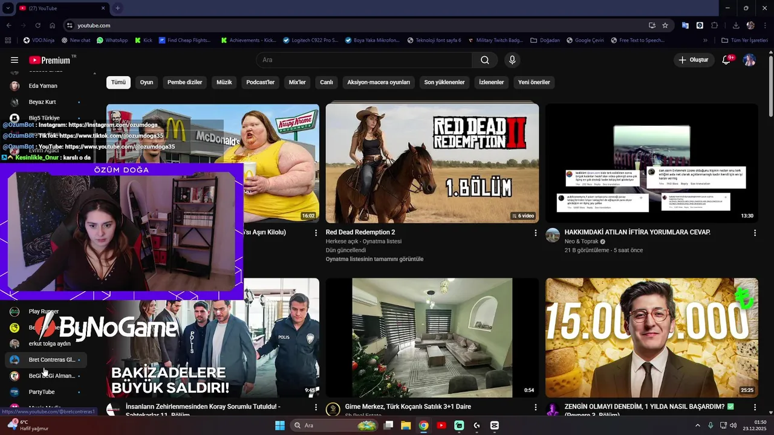Select the Canlı filter chip
The image size is (774, 435).
click(327, 82)
